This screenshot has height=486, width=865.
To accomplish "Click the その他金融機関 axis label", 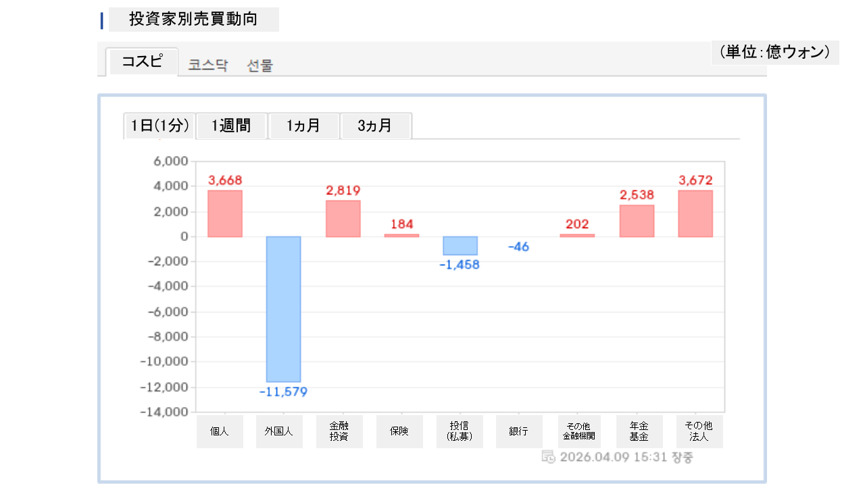I will [578, 431].
